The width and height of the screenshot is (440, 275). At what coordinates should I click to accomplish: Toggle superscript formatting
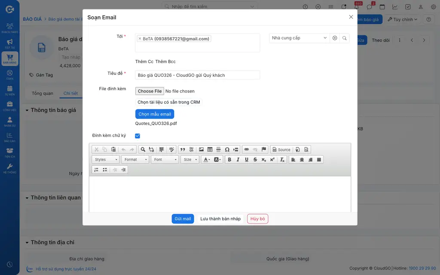point(272,160)
